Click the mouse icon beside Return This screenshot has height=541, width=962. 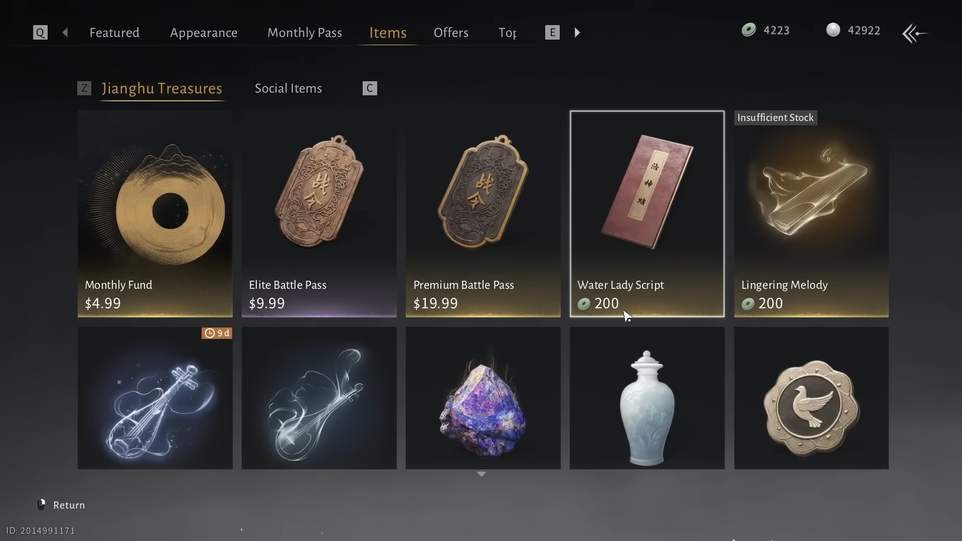(x=42, y=504)
